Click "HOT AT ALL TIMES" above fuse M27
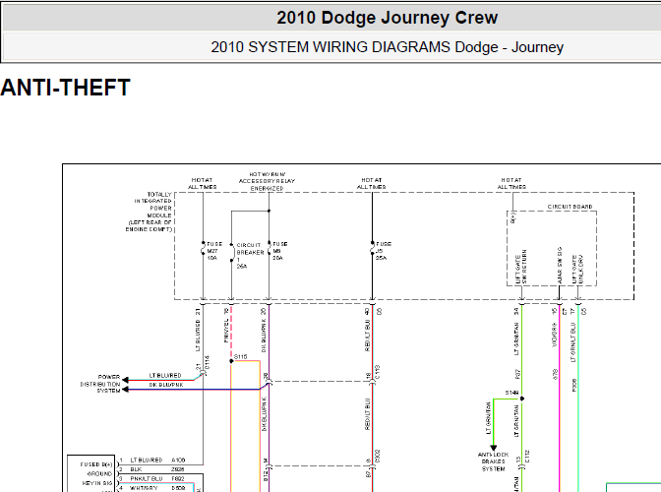The image size is (661, 492). click(x=203, y=183)
